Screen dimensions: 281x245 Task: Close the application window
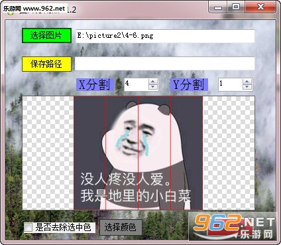point(260,7)
